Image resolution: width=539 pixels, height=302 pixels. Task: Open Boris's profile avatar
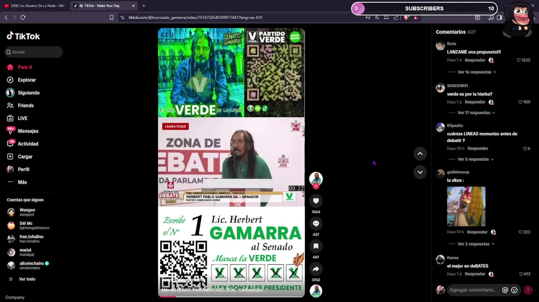[x=440, y=46]
